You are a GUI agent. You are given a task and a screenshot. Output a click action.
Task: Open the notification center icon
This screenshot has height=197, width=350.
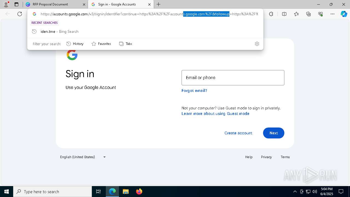tap(341, 192)
